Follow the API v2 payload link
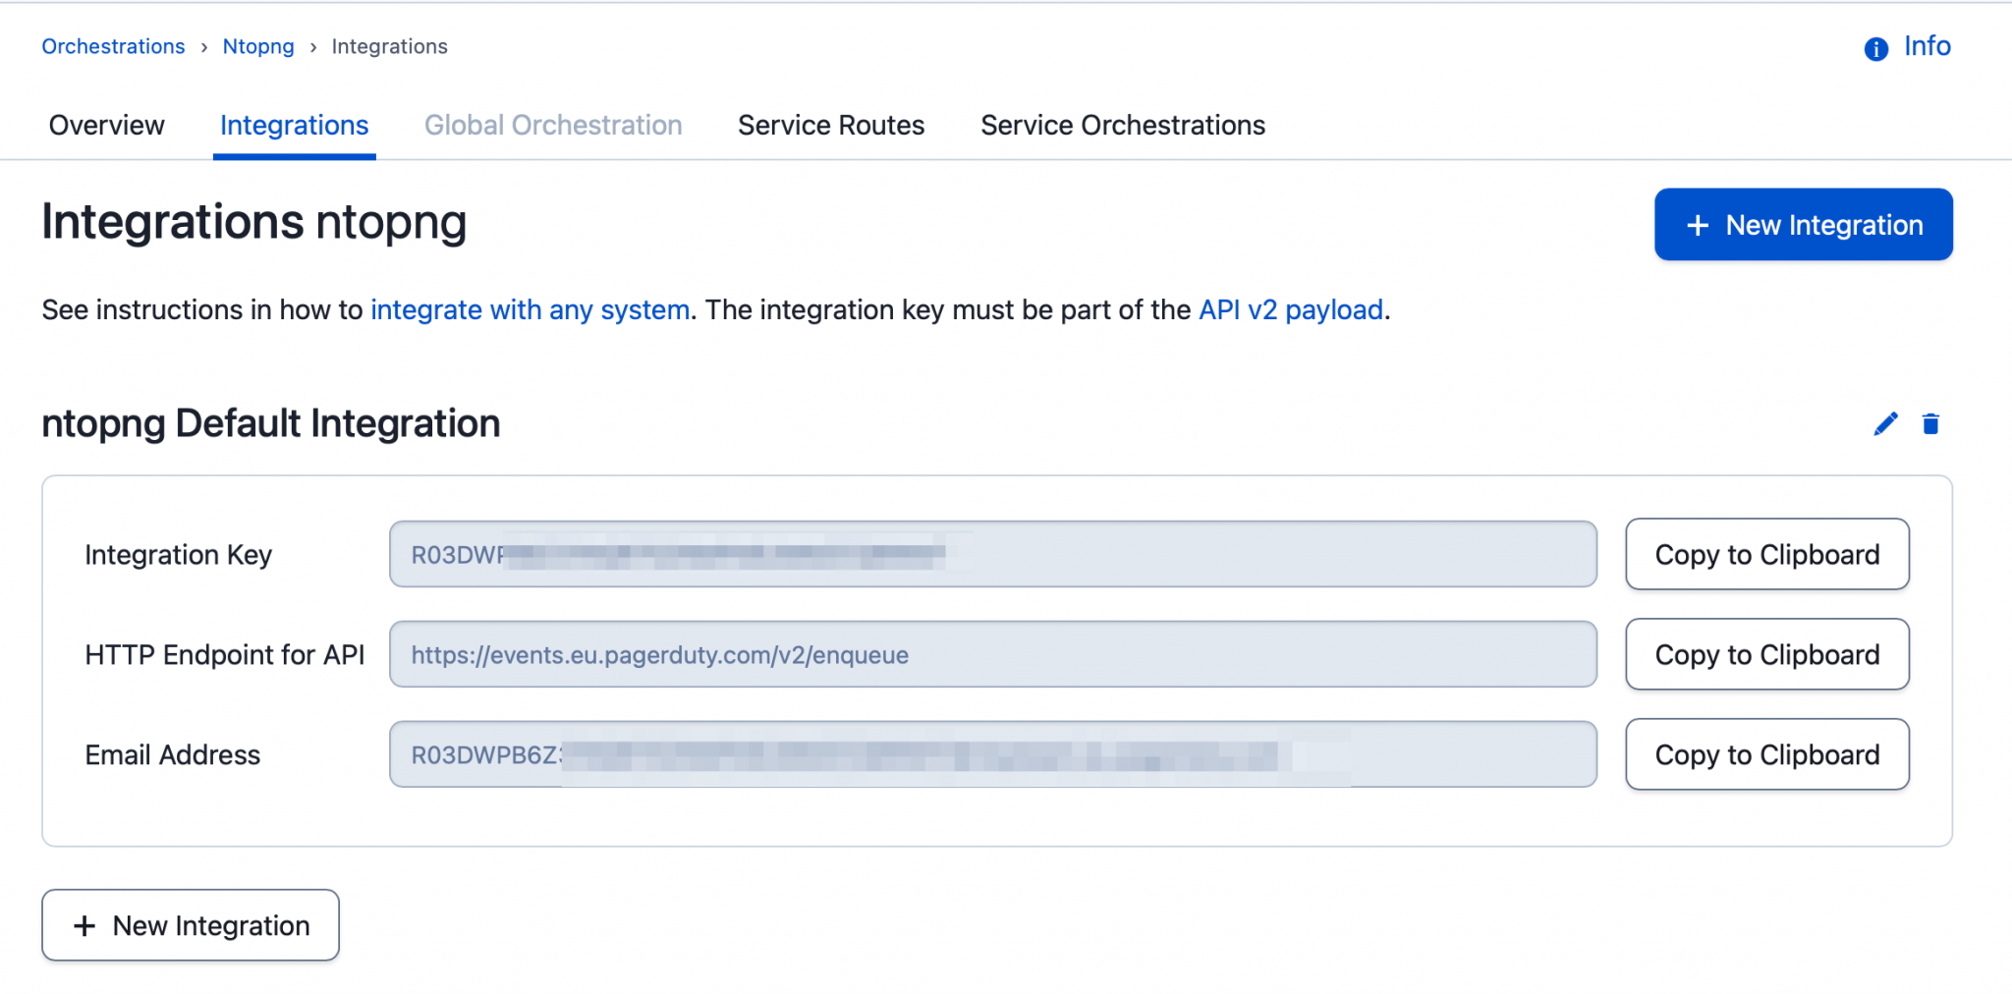The height and width of the screenshot is (994, 2012). coord(1289,309)
